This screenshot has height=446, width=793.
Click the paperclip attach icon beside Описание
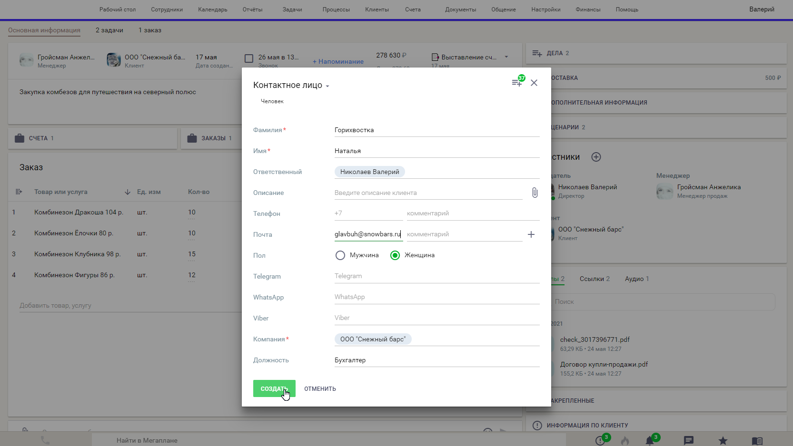535,193
